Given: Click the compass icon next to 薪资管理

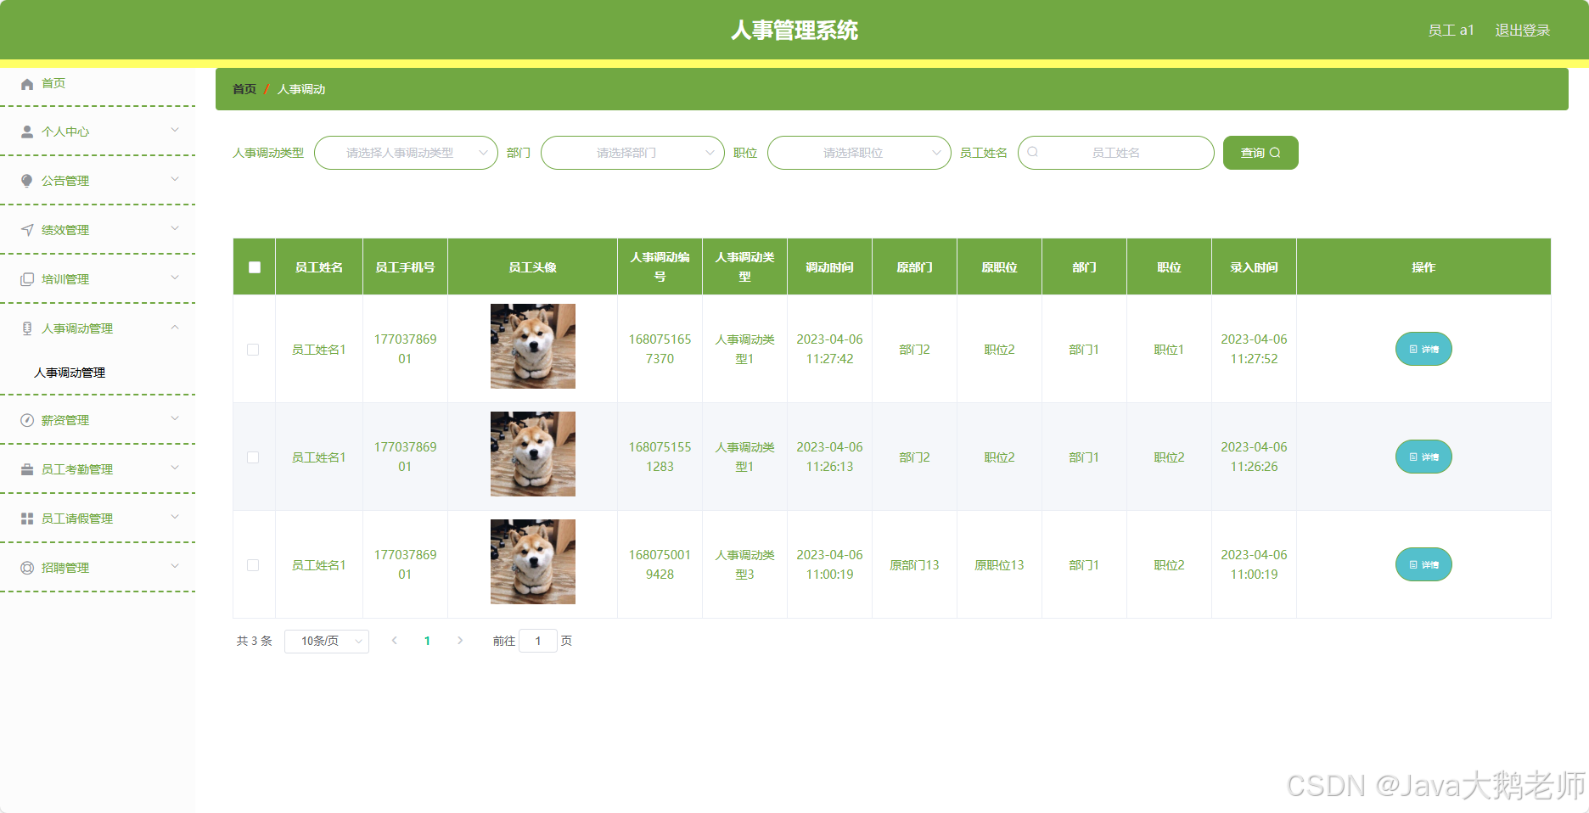Looking at the screenshot, I should pos(27,420).
